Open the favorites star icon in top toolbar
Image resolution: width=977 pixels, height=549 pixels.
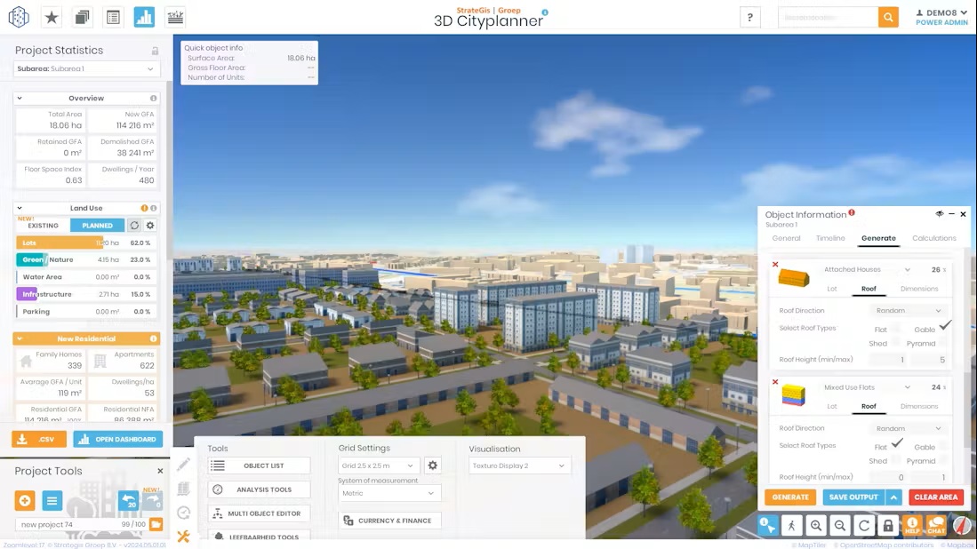52,17
